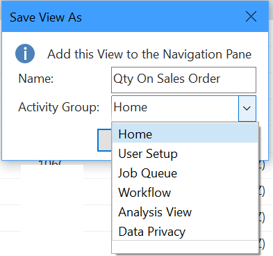Click into the Name field containing Qty On Sales Order
The image size is (273, 256).
tap(183, 80)
